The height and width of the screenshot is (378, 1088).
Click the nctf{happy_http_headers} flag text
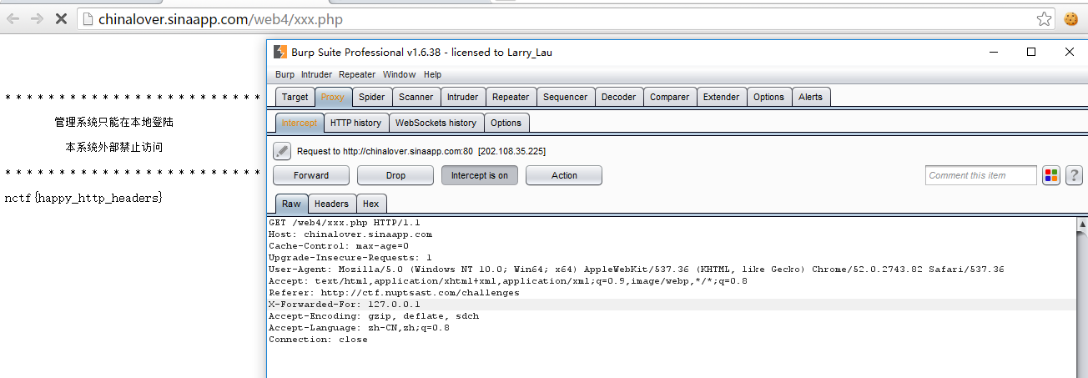(x=83, y=198)
